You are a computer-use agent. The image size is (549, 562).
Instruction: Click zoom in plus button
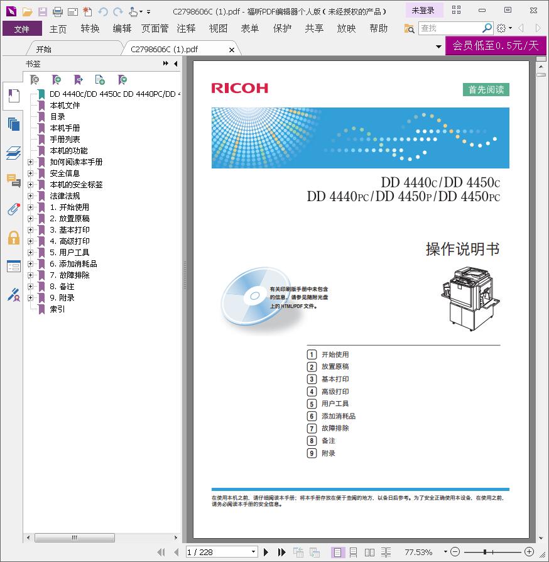pyautogui.click(x=529, y=552)
